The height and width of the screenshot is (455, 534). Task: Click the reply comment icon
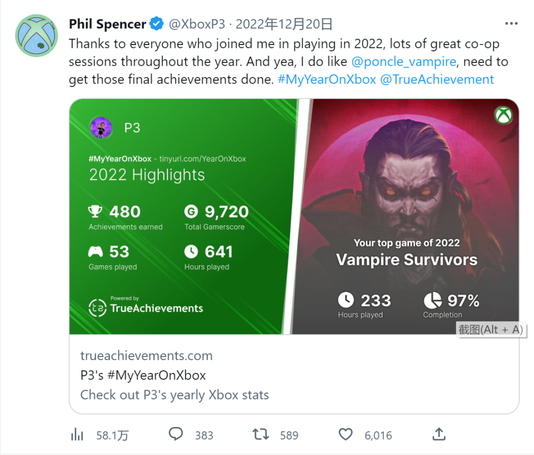pyautogui.click(x=176, y=434)
